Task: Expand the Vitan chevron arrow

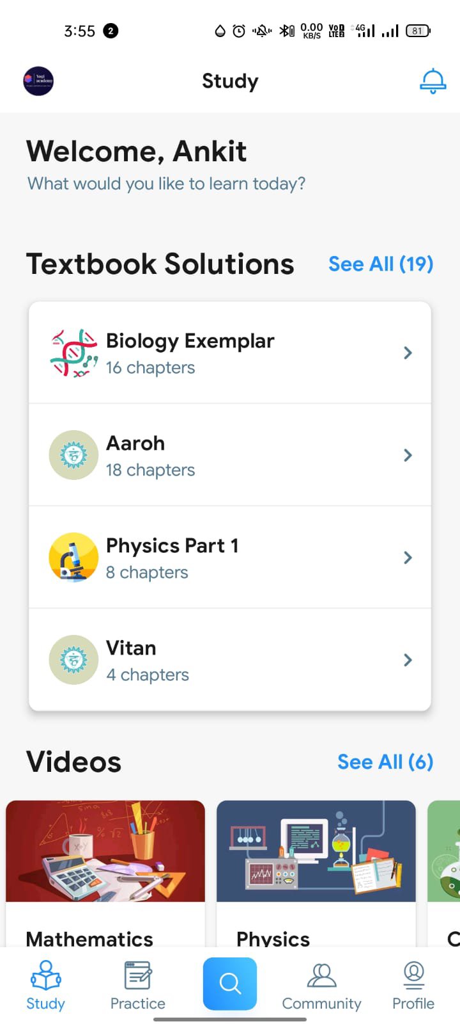Action: [408, 660]
